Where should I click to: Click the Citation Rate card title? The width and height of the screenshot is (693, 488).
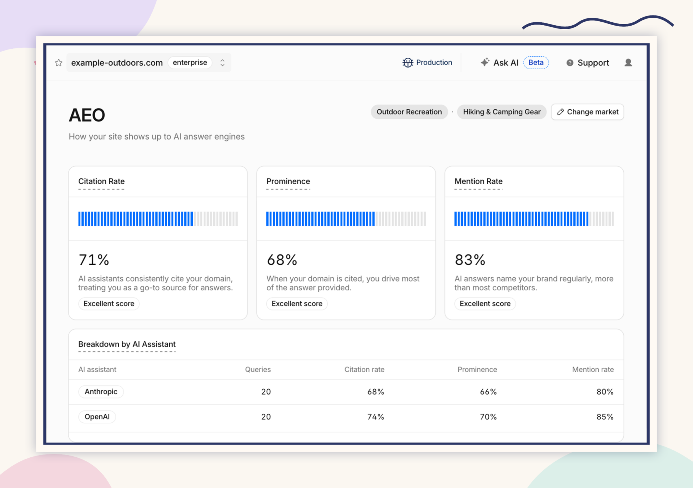coord(101,181)
